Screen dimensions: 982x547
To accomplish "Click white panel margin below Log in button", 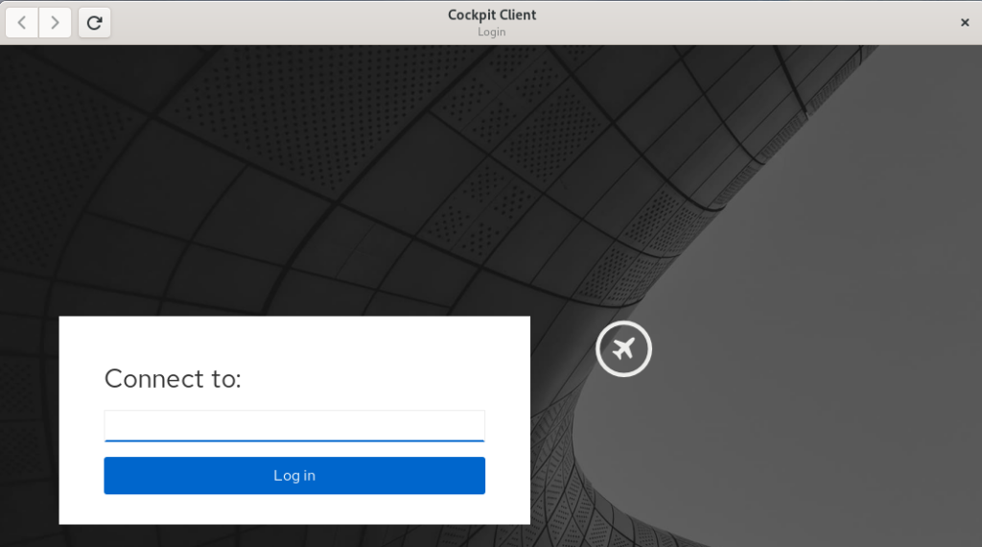I will 294,510.
